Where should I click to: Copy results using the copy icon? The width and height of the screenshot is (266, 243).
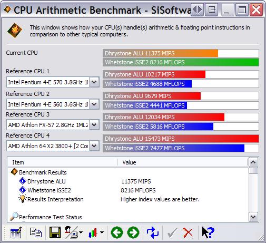point(36,232)
